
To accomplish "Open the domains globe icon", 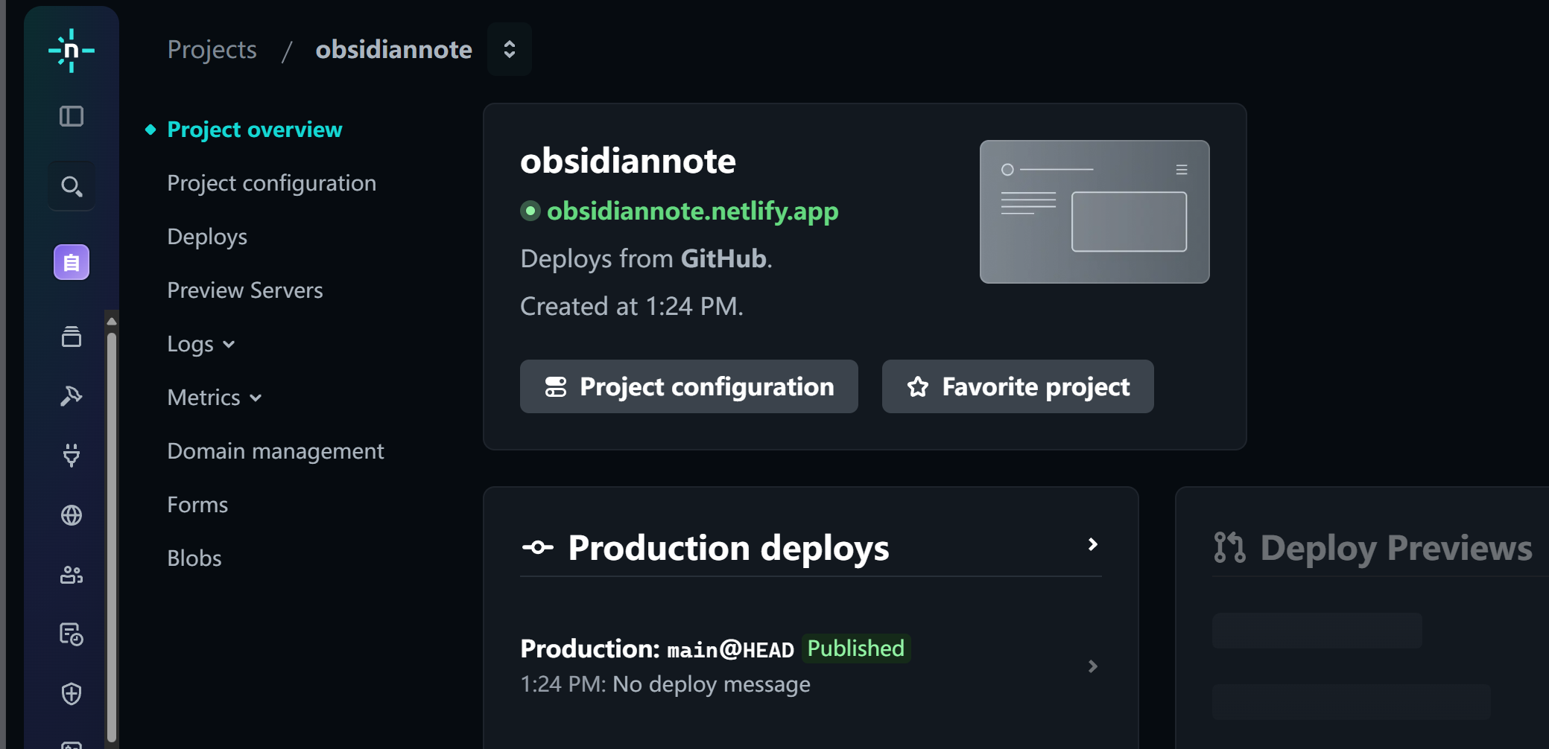I will tap(72, 515).
